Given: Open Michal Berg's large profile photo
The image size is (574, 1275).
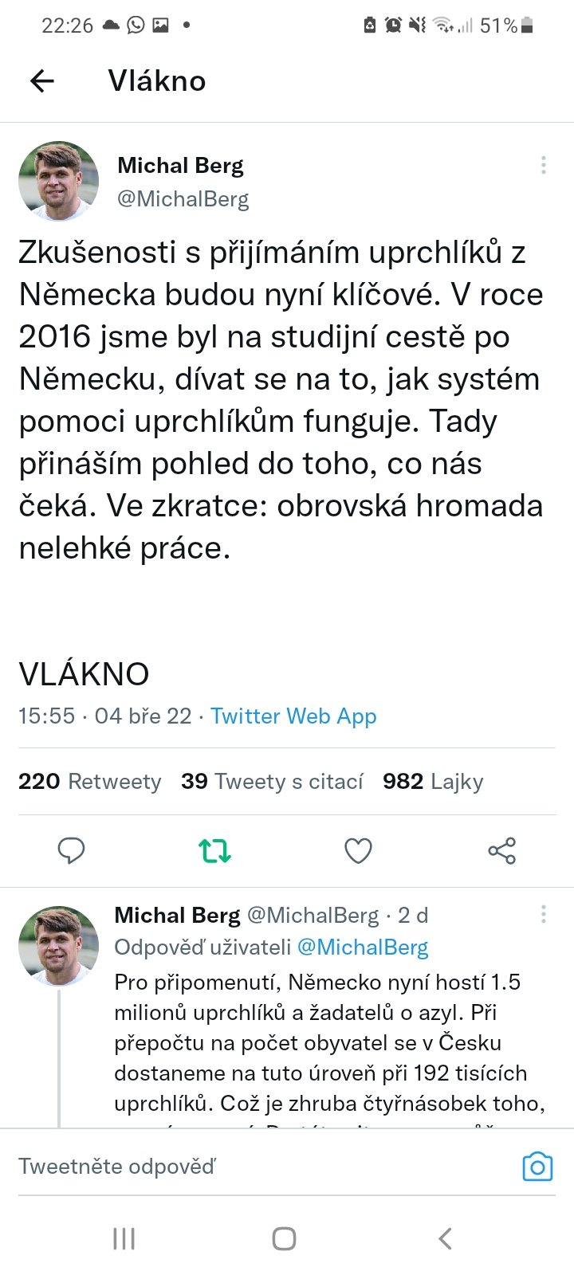Looking at the screenshot, I should coord(59,181).
